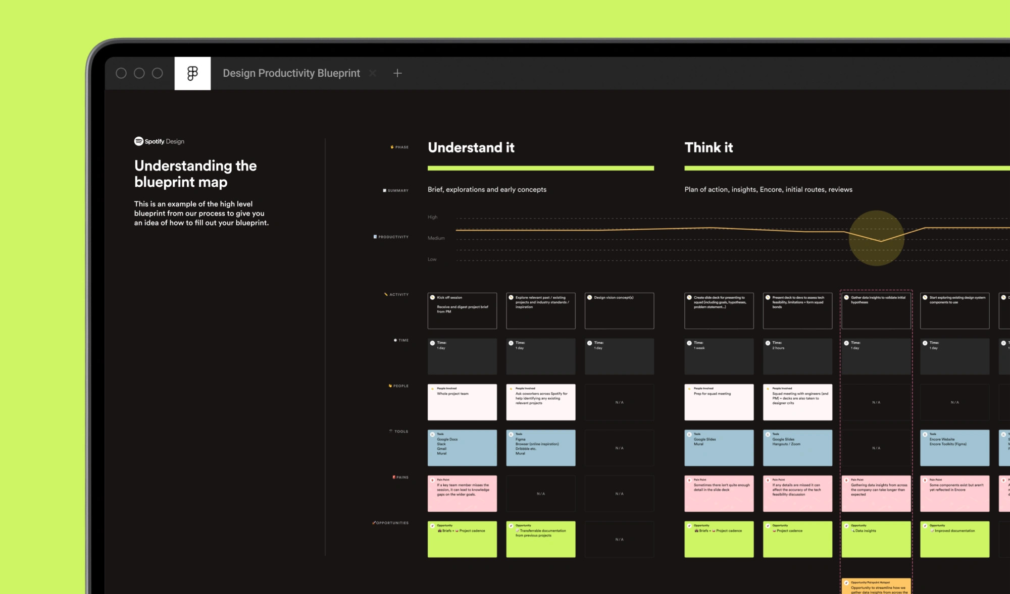Click tools icon on Google Docs Slack card
Viewport: 1010px width, 594px height.
pyautogui.click(x=433, y=435)
